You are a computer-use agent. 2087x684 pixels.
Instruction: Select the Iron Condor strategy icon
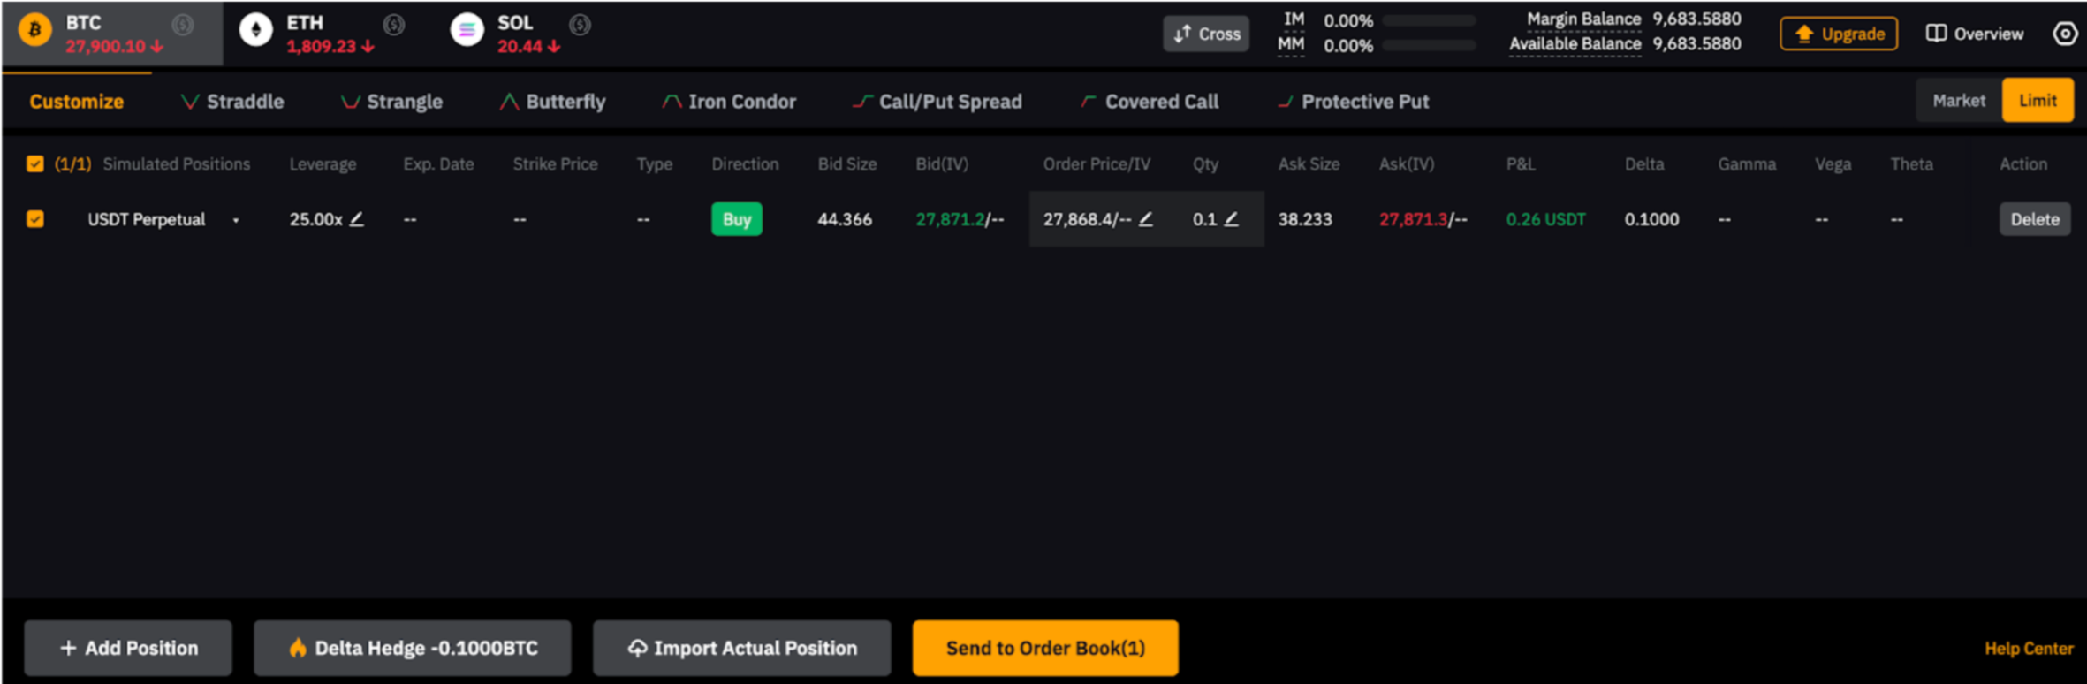click(671, 101)
